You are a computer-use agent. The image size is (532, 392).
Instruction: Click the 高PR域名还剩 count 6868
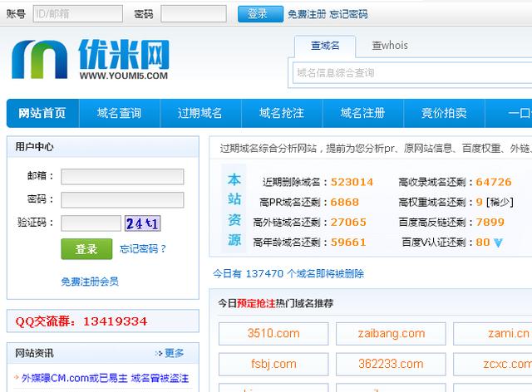point(344,203)
